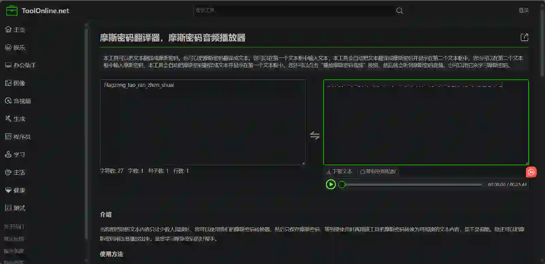
Task: Click the swap arrows between text boxes
Action: point(314,136)
